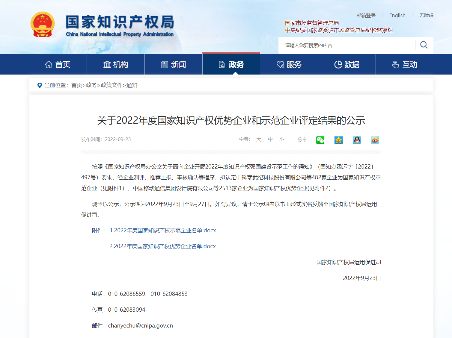Switch to English site version
This screenshot has height=338, width=452.
tap(397, 15)
